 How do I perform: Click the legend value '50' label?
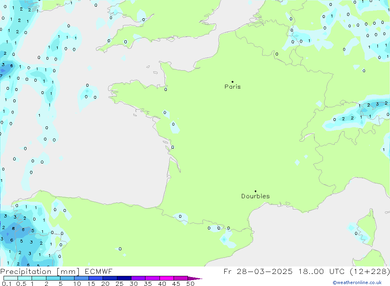coord(190,284)
